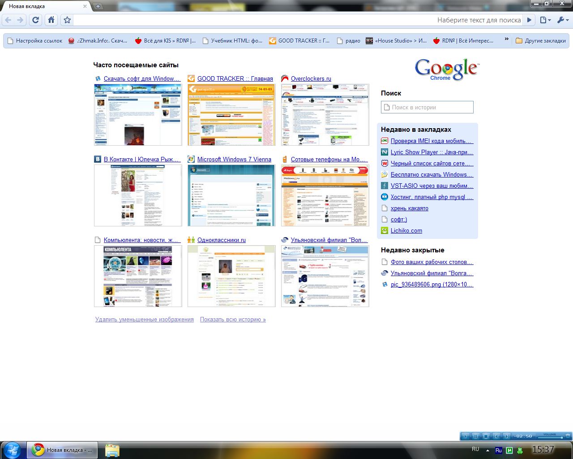Stop playback in media player toolbar
This screenshot has height=459, width=573.
pos(486,436)
